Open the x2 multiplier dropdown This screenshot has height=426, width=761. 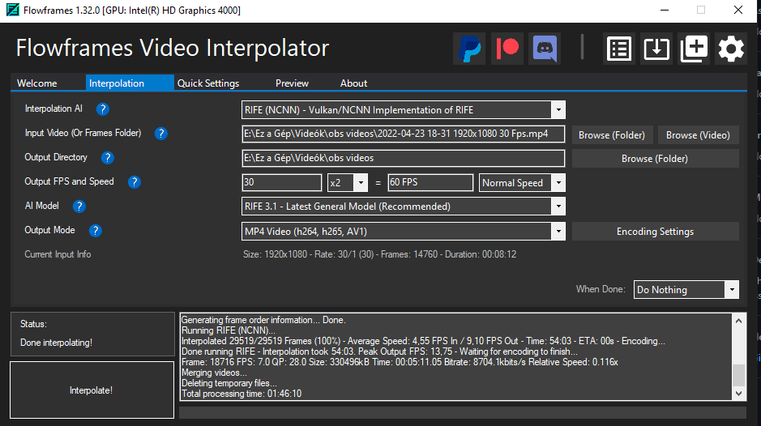pyautogui.click(x=348, y=183)
